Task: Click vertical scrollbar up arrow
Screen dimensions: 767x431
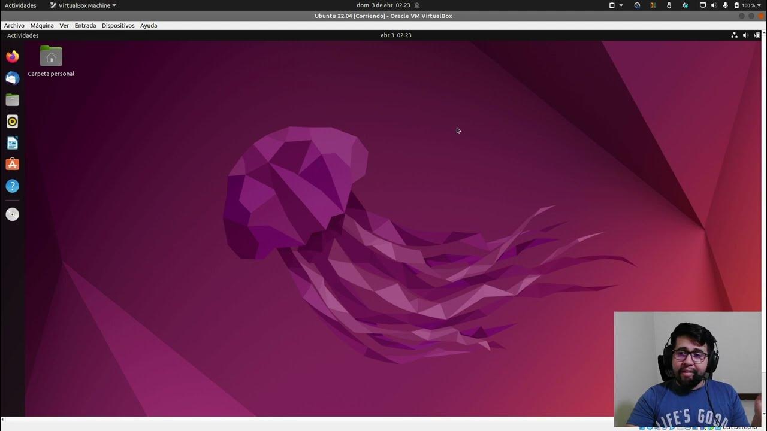Action: (764, 33)
